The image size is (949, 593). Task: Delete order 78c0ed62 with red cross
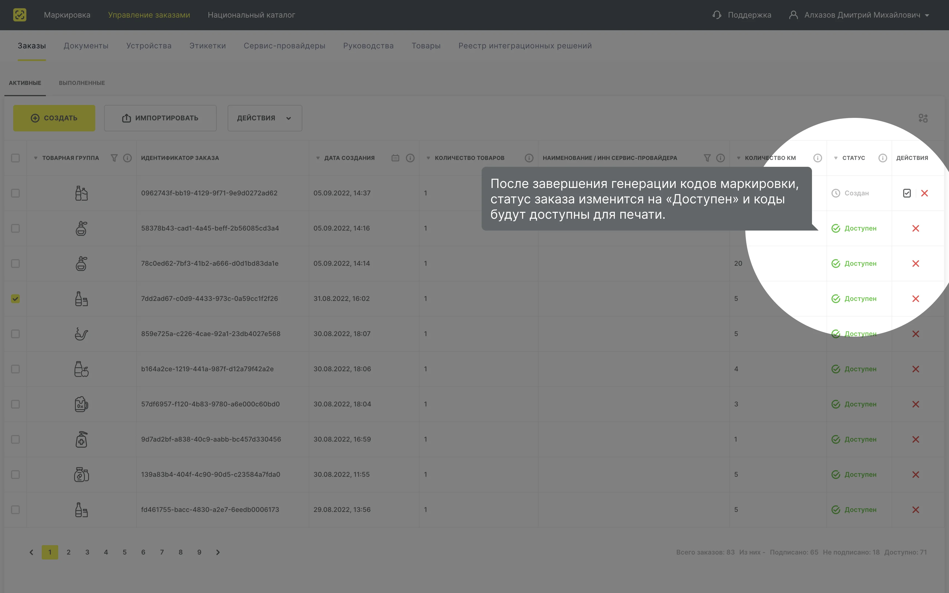click(x=916, y=264)
